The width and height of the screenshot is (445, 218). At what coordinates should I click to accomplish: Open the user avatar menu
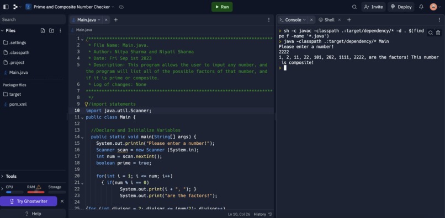[x=435, y=7]
